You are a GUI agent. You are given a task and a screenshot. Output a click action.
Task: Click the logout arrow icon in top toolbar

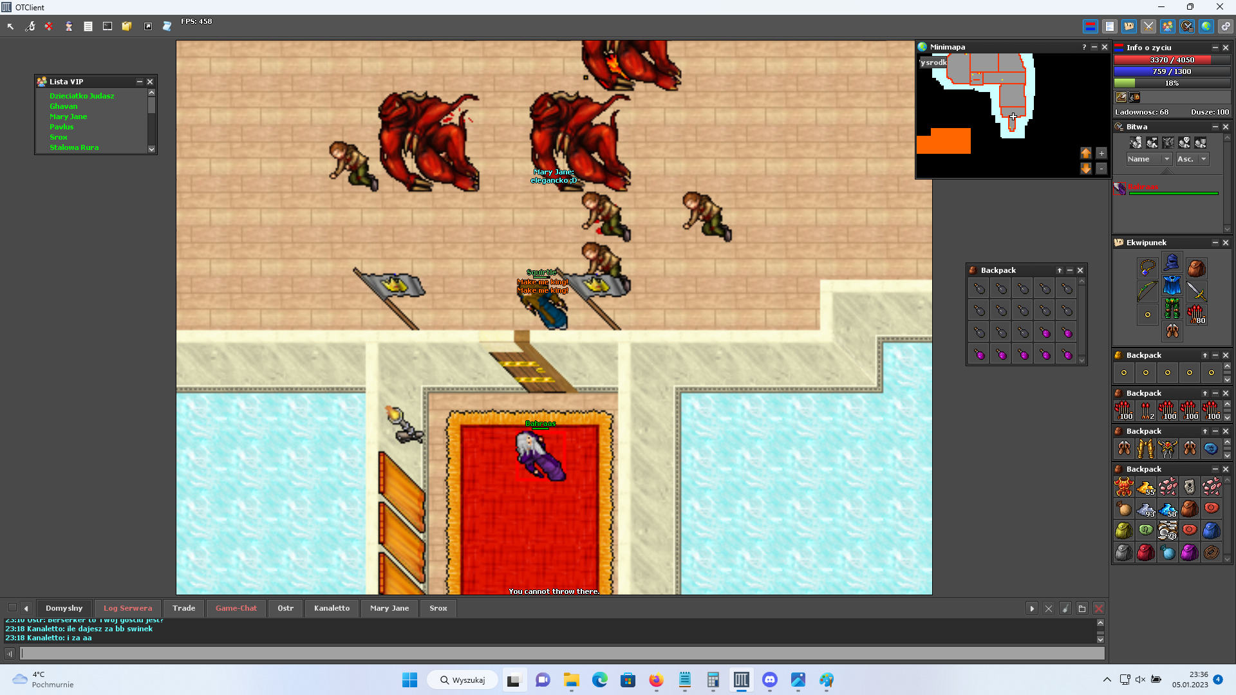[10, 26]
